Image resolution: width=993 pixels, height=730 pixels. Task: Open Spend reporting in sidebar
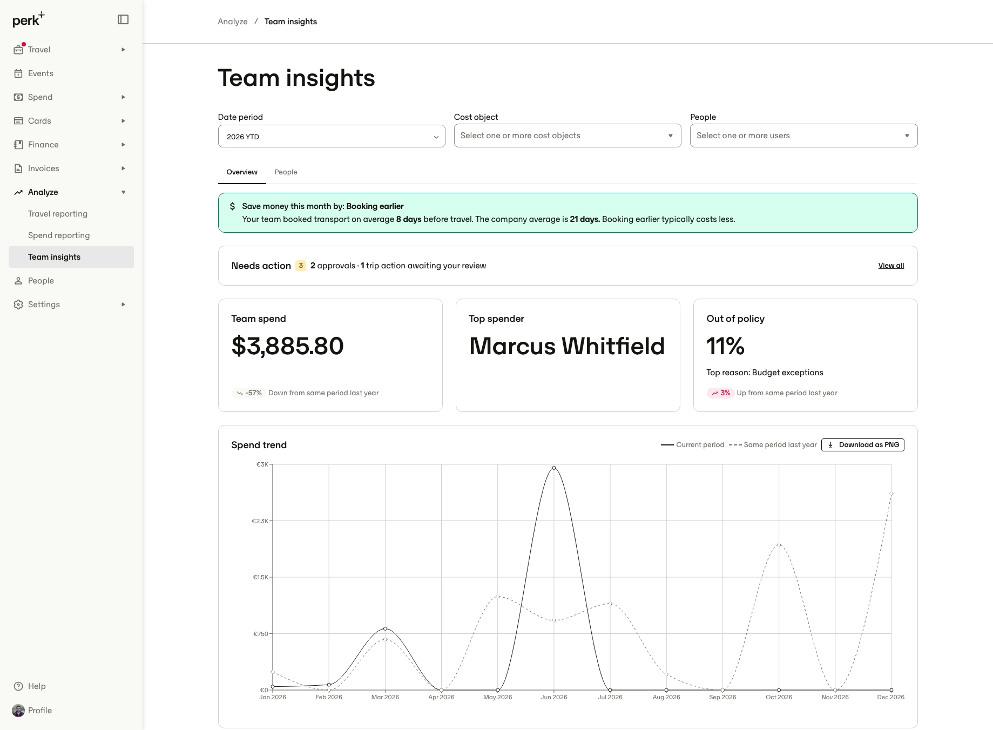(x=59, y=235)
